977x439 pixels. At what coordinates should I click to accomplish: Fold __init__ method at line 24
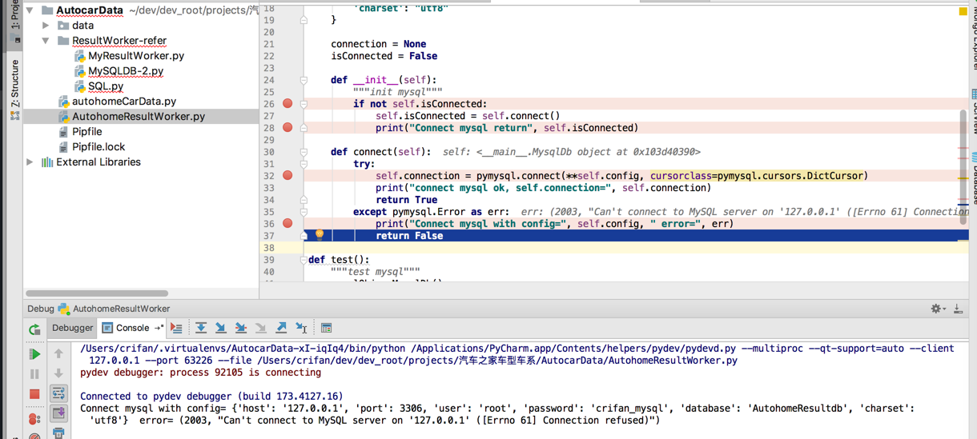[x=304, y=80]
